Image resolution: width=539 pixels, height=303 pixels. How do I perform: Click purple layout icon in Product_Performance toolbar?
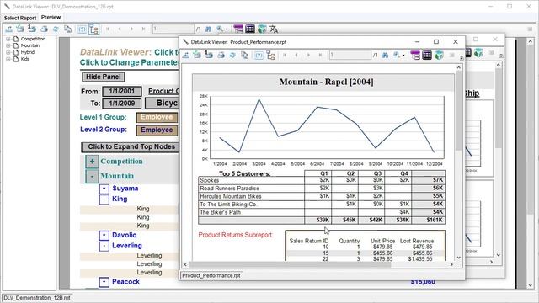415,55
